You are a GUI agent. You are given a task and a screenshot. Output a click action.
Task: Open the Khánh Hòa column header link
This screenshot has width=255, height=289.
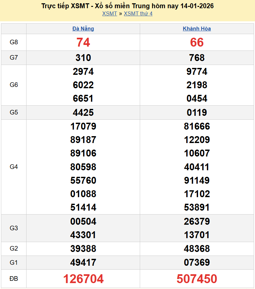click(197, 29)
